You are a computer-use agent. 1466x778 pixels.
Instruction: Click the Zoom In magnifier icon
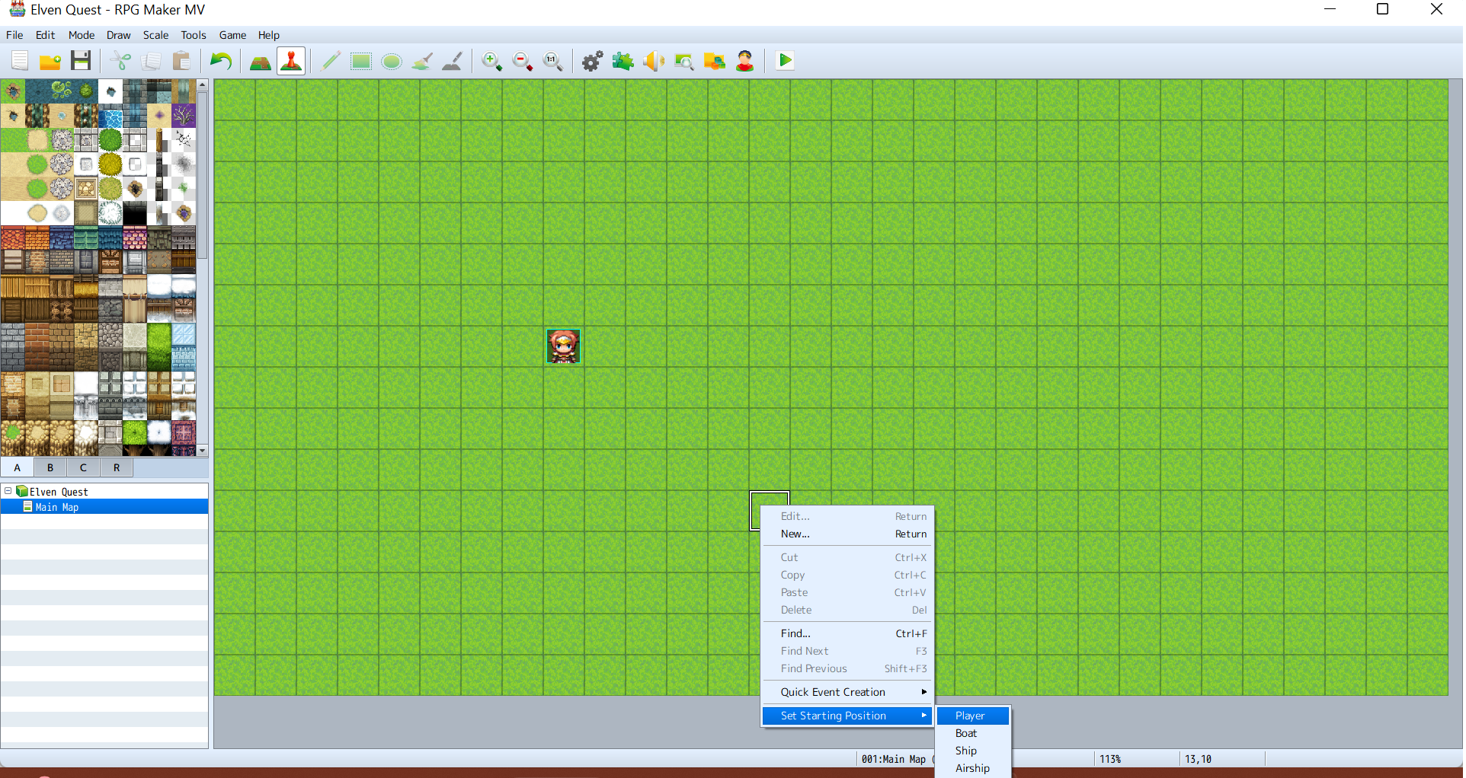(x=492, y=61)
